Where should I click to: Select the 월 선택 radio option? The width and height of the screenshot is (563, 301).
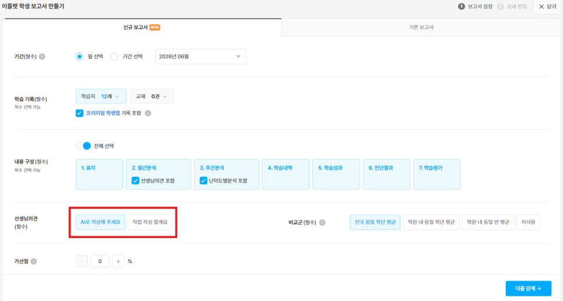(x=79, y=56)
